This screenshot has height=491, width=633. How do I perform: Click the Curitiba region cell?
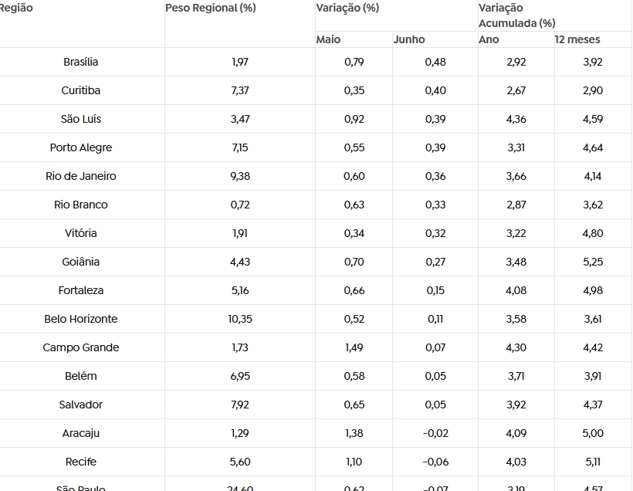click(81, 90)
